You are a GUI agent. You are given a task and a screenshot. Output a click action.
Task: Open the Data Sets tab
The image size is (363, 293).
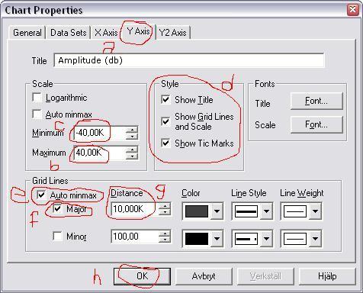69,33
